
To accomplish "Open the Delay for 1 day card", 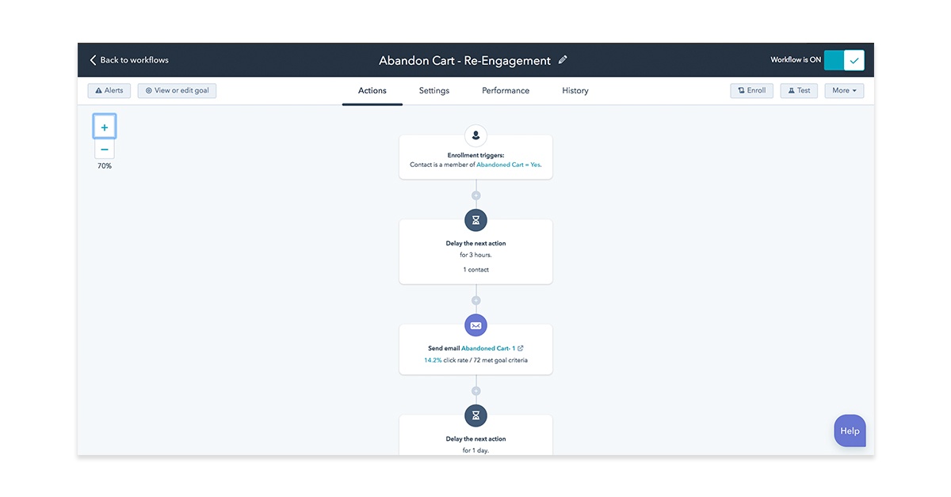I will (475, 435).
